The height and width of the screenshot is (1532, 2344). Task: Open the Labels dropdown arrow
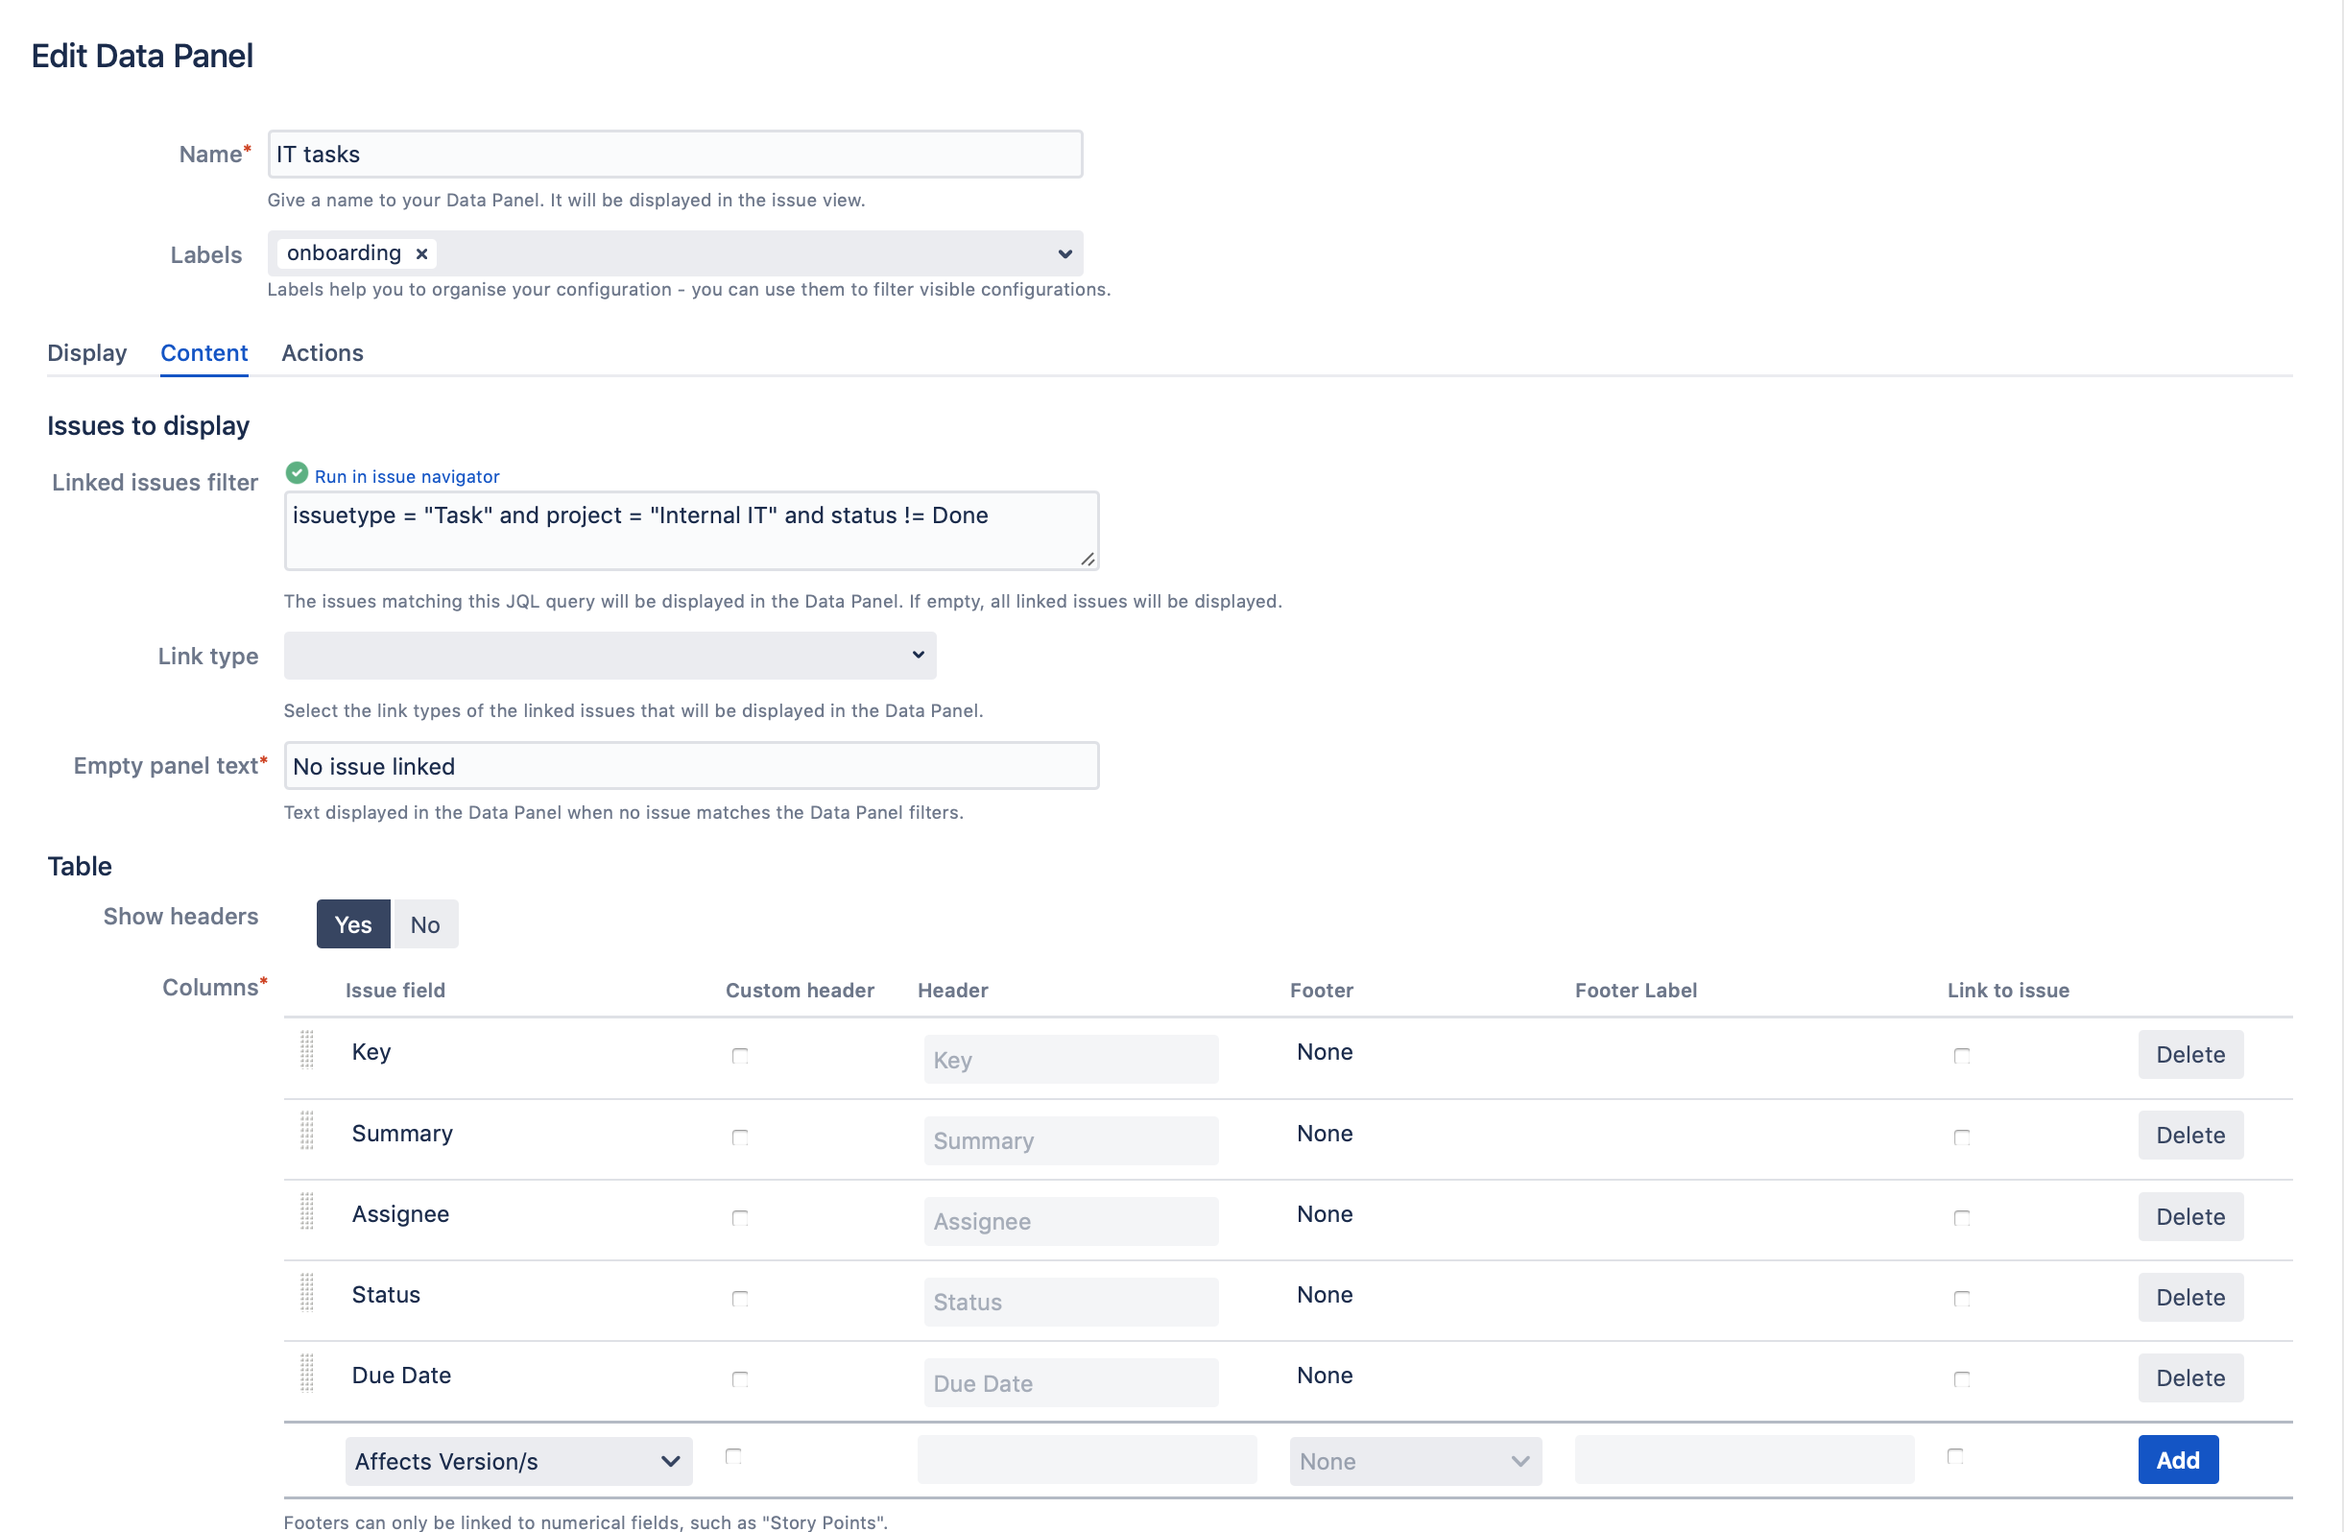pyautogui.click(x=1064, y=254)
